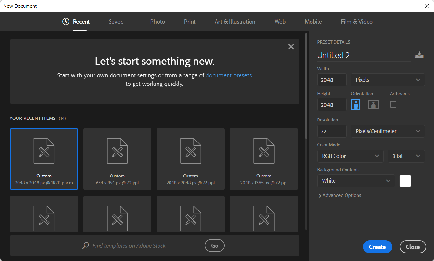Open the RGB Color mode dropdown
Screen dimensions: 434x261
point(350,156)
